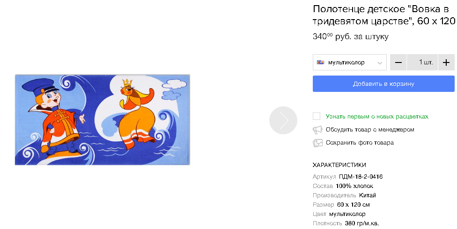The image size is (457, 229).
Task: Click the "ХАРАКТЕРИСТИКИ" section heading
Action: pyautogui.click(x=339, y=165)
